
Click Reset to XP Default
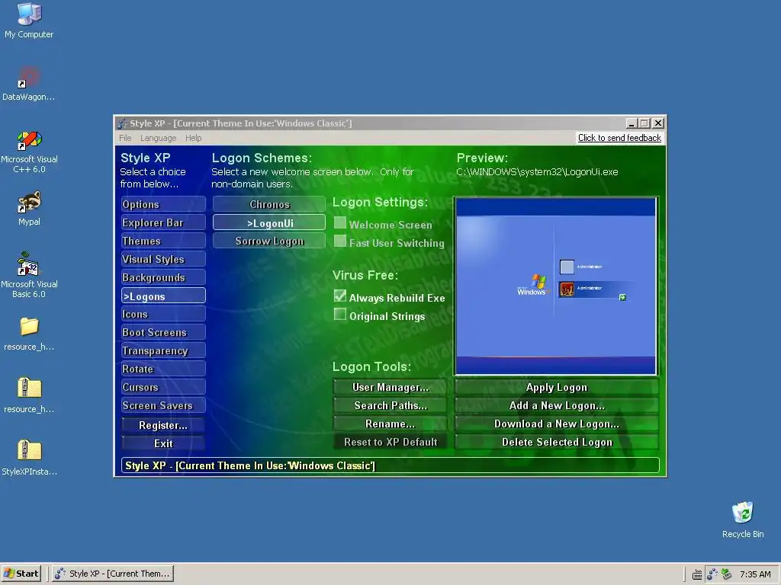[390, 443]
